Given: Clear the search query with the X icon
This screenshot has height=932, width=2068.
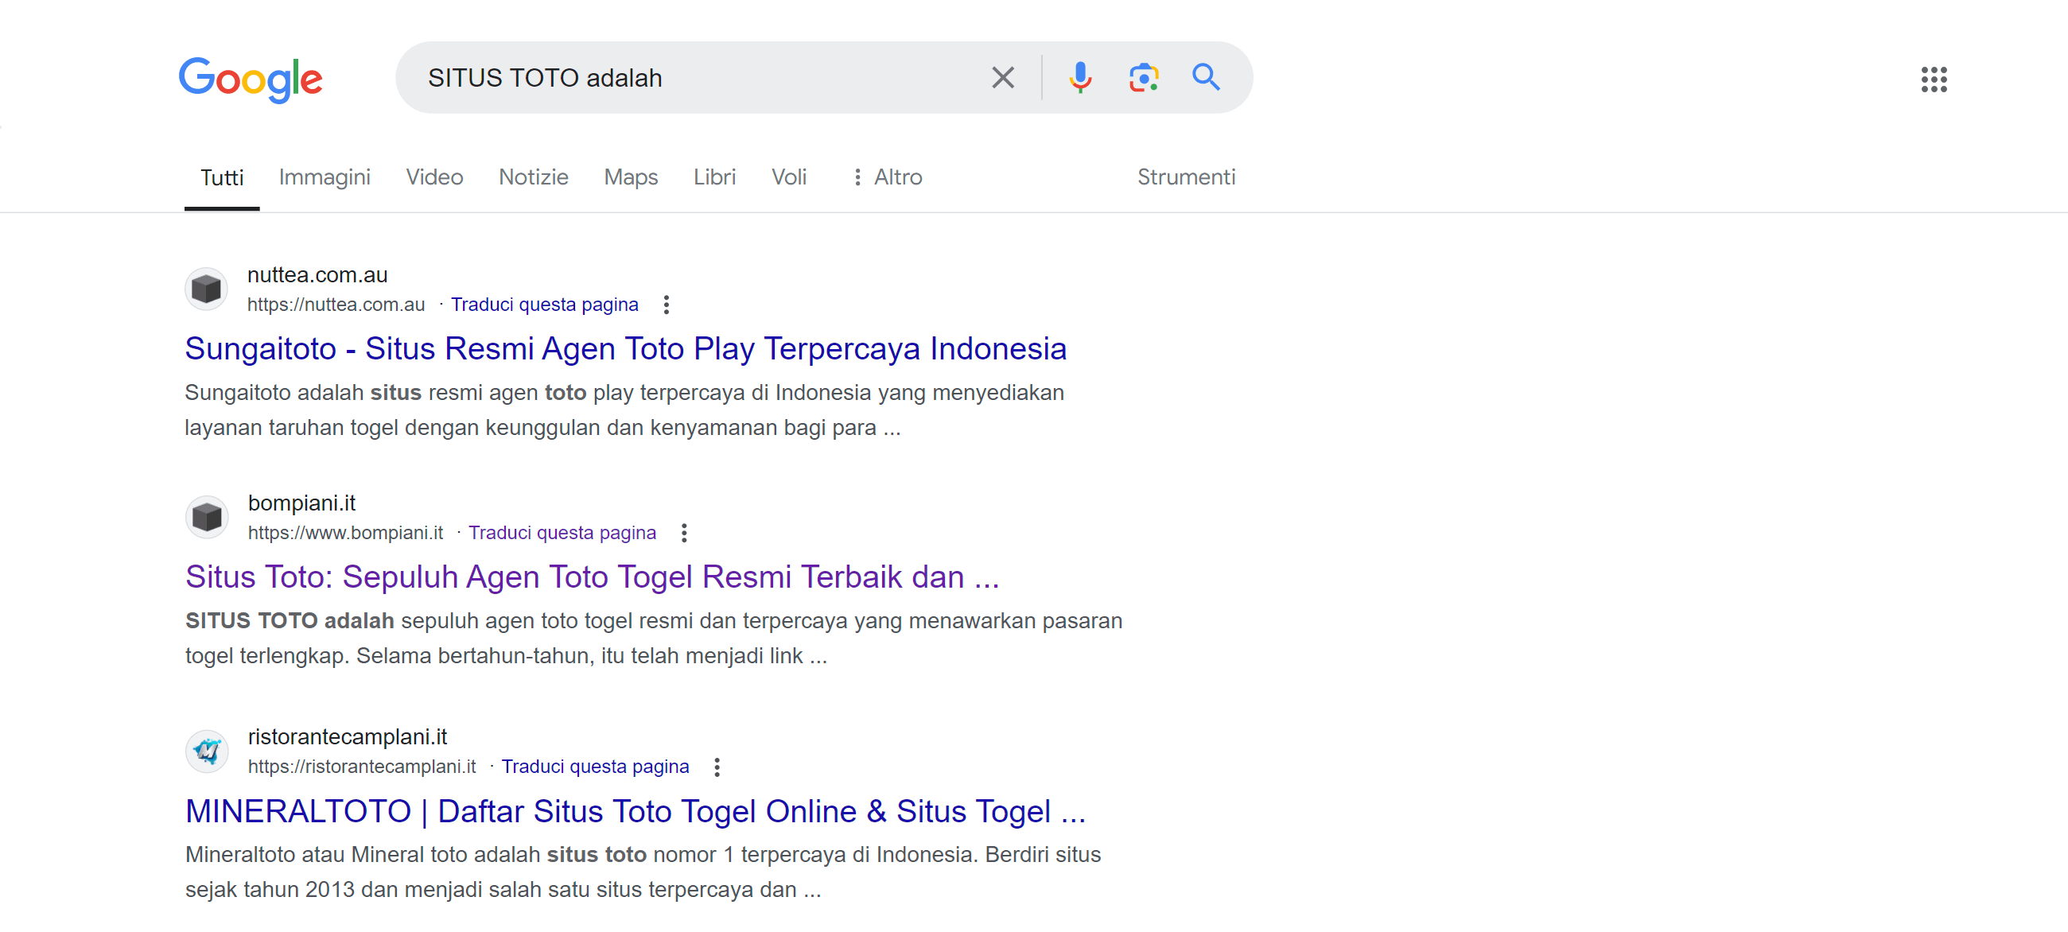Looking at the screenshot, I should point(1003,78).
